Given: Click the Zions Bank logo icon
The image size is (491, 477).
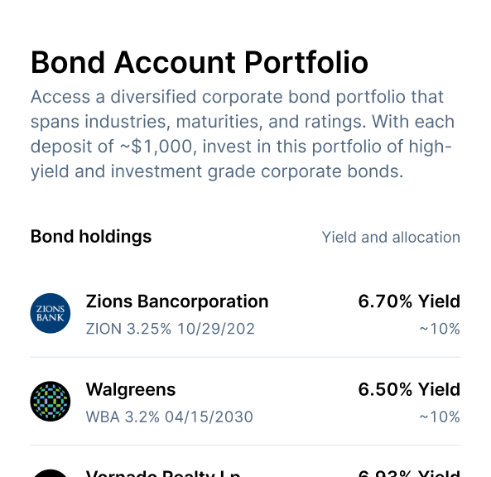Looking at the screenshot, I should coord(51,313).
